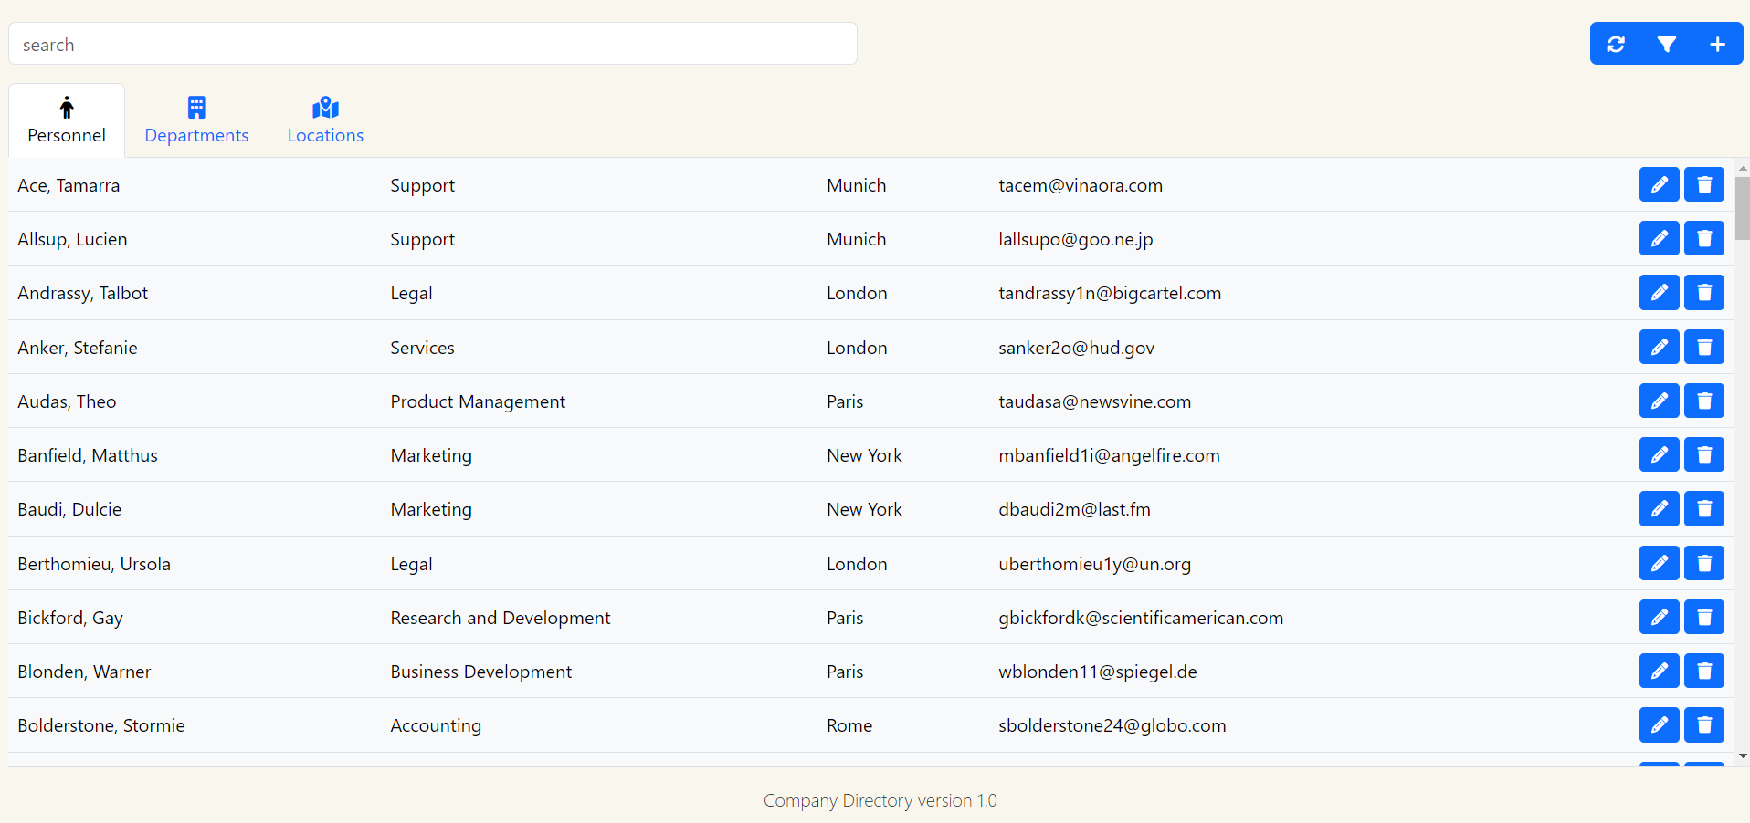Image resolution: width=1750 pixels, height=823 pixels.
Task: Click email uberthomieu1y@un.org
Action: click(x=1094, y=564)
